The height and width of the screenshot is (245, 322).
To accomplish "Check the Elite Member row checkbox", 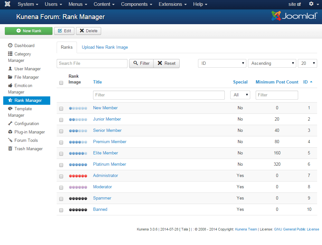I will point(61,154).
